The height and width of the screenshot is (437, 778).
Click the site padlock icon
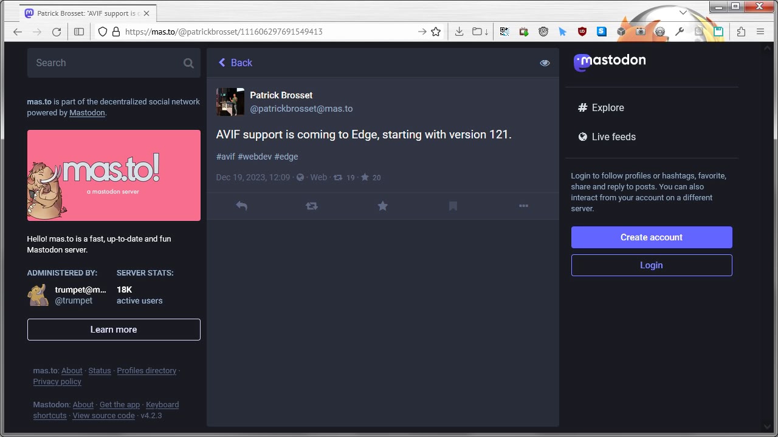pyautogui.click(x=116, y=32)
